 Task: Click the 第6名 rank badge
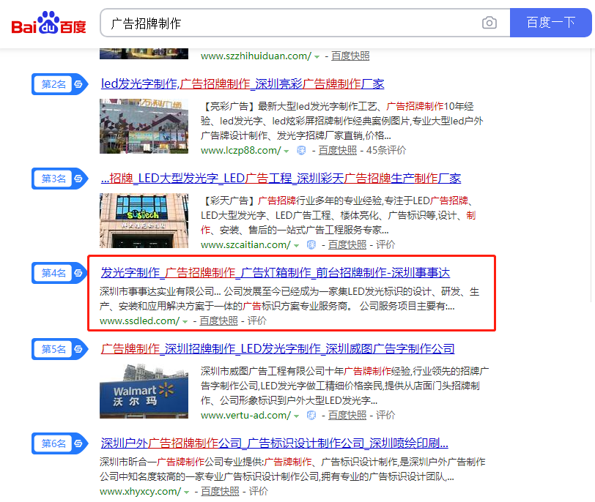pyautogui.click(x=59, y=443)
